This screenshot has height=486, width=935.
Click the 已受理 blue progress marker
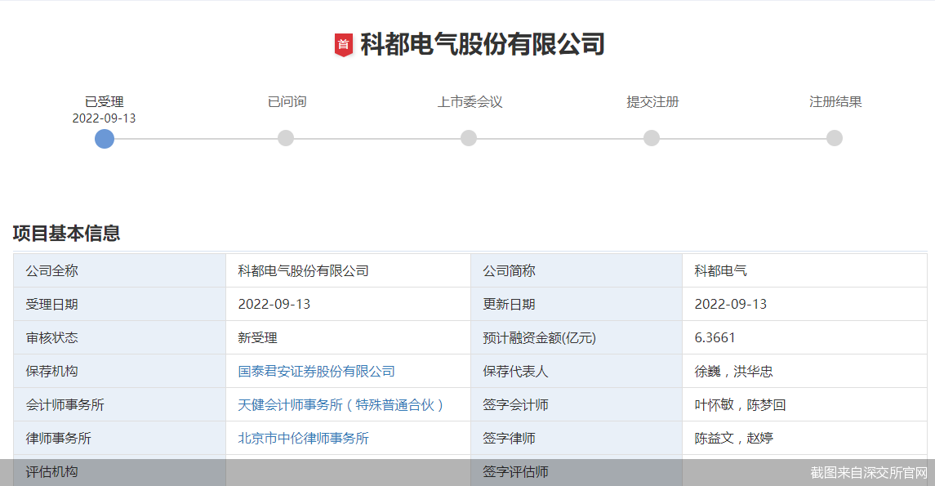point(105,138)
